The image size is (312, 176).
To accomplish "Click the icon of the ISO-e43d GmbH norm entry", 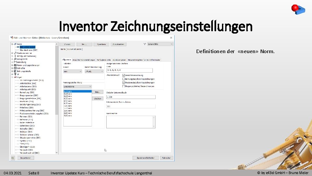I will point(18,47).
